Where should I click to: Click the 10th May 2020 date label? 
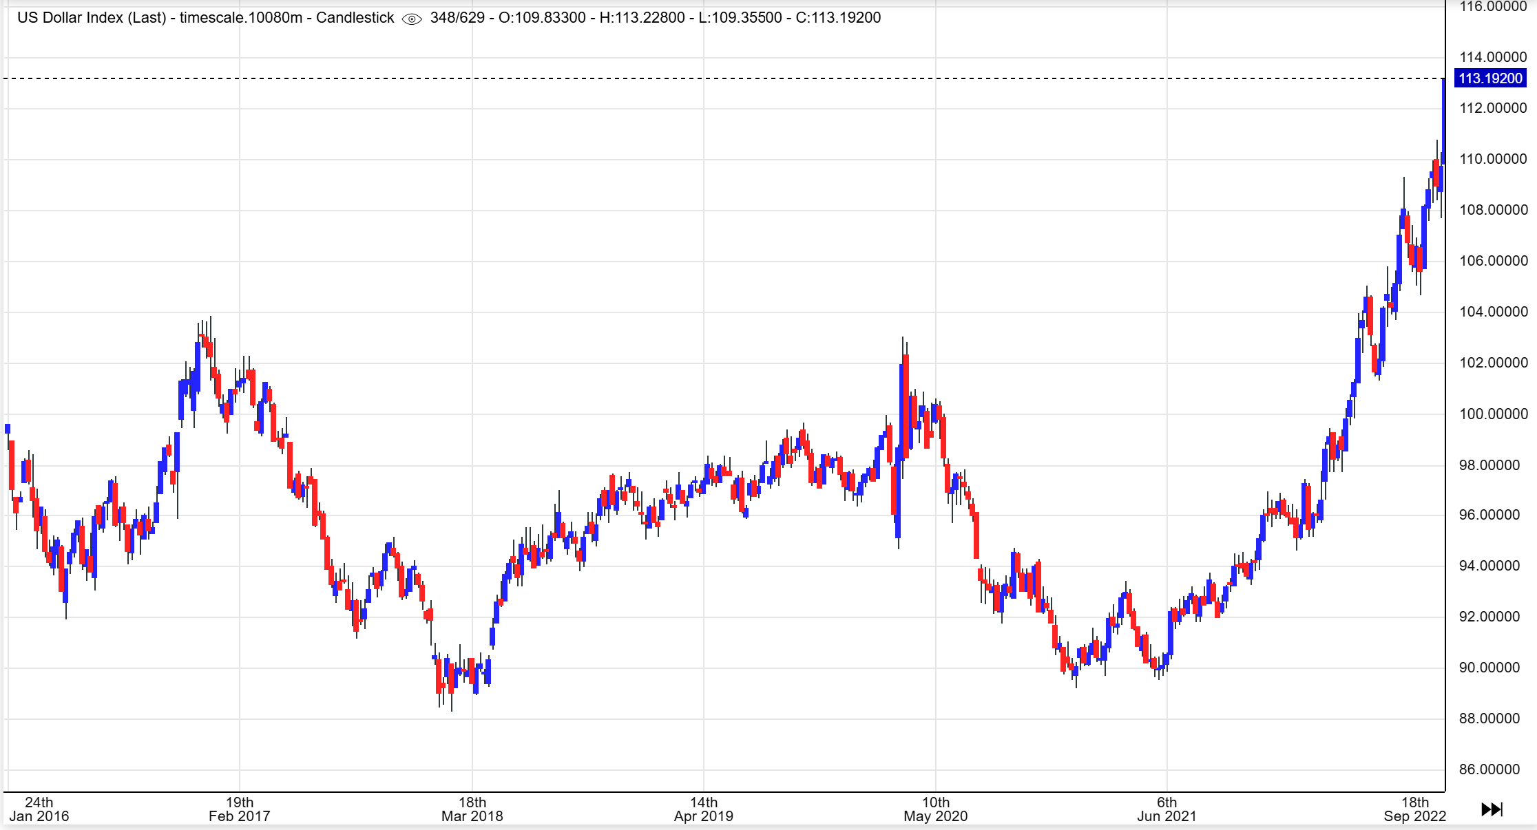pyautogui.click(x=935, y=809)
